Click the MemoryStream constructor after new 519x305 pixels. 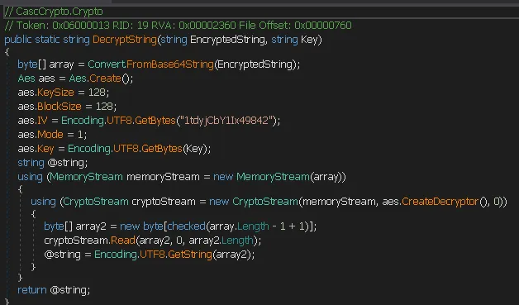273,177
